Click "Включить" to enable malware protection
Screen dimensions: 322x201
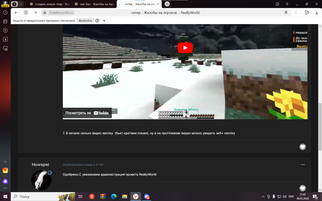click(x=85, y=21)
